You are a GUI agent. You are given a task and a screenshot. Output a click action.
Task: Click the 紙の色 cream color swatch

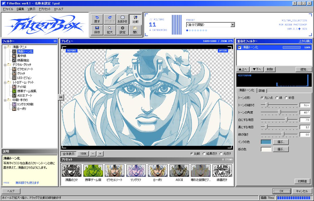pos(266,149)
